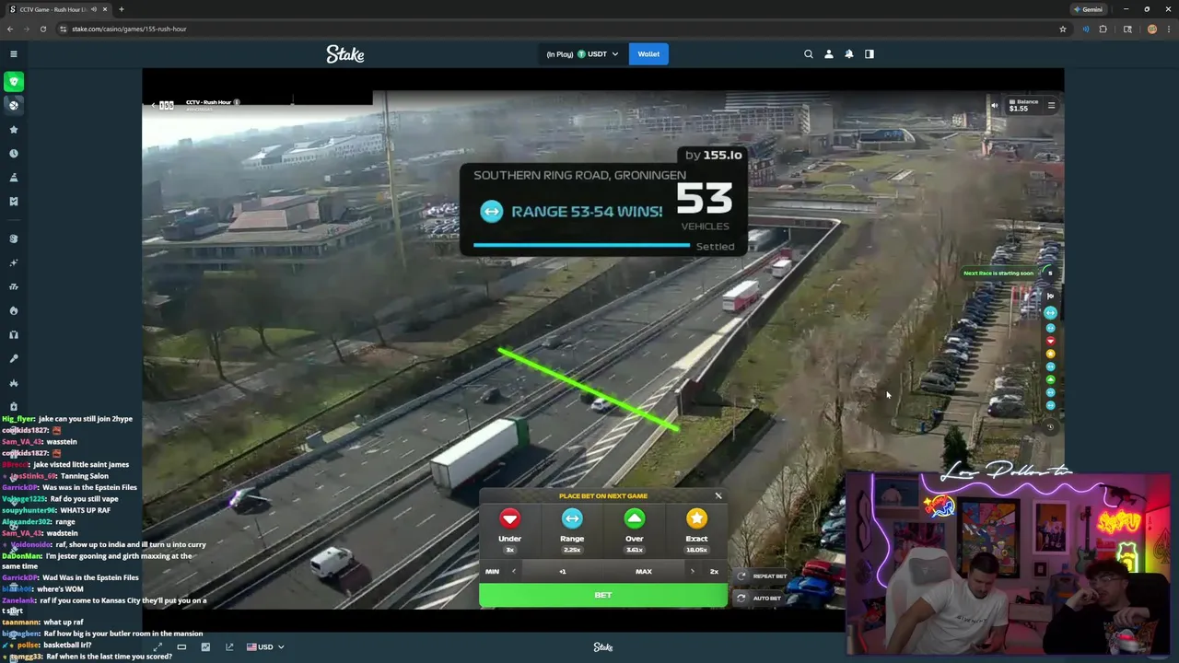The image size is (1179, 663).
Task: Click the yellow Exact marker in results history
Action: coord(1050,354)
